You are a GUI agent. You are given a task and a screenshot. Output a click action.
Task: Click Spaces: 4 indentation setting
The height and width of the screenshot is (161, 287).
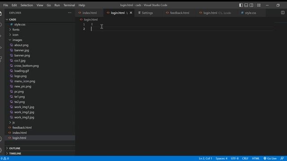[x=221, y=158]
